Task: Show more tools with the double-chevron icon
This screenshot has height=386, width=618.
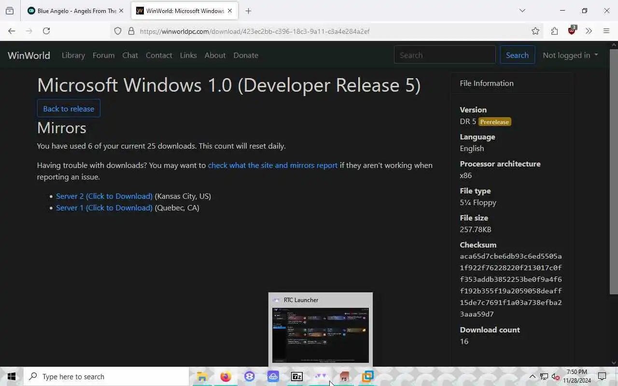Action: 589,31
